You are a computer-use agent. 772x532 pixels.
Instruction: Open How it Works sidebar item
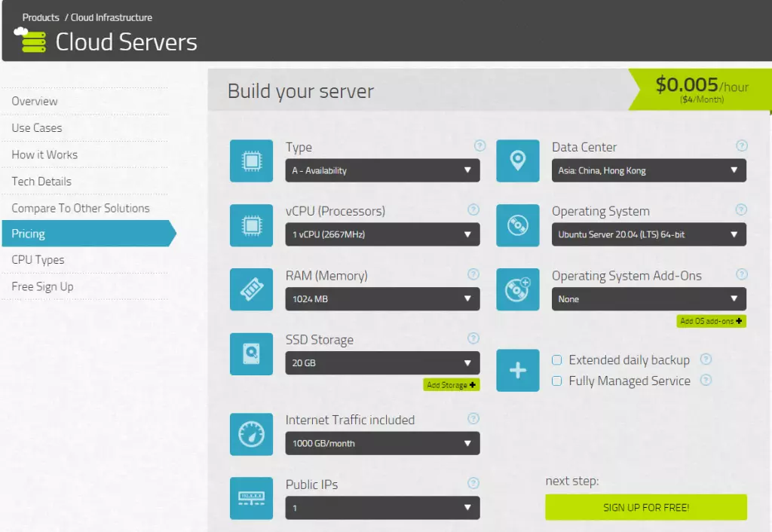[44, 154]
